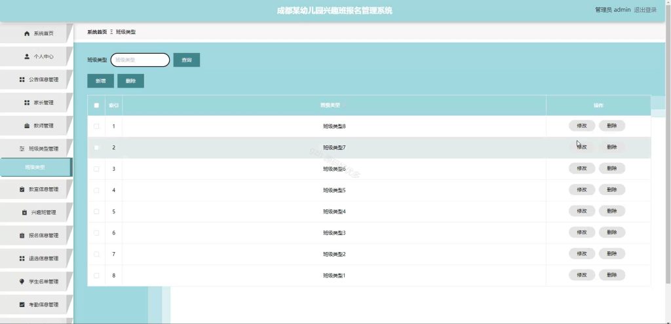Check the checkbox for row 班级类型4
This screenshot has width=671, height=324.
click(96, 211)
